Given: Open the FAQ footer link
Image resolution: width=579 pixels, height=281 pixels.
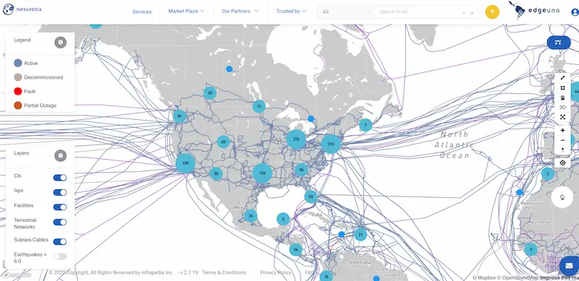Looking at the screenshot, I should [310, 272].
